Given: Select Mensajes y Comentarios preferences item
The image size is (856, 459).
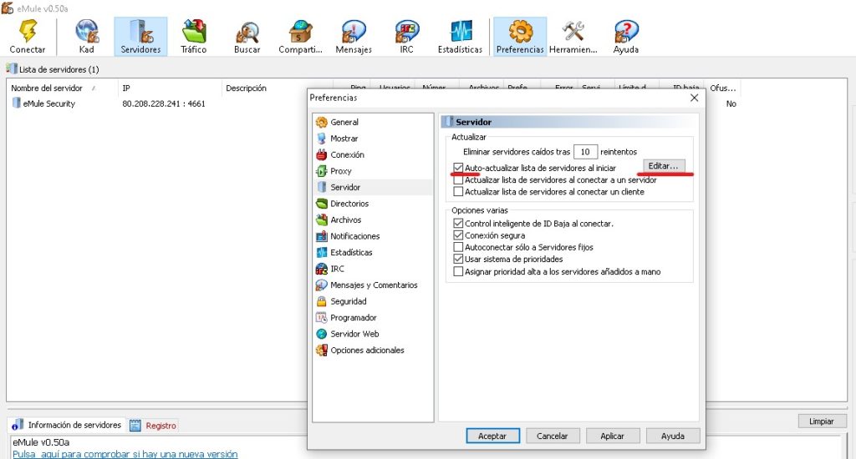Looking at the screenshot, I should pyautogui.click(x=373, y=285).
